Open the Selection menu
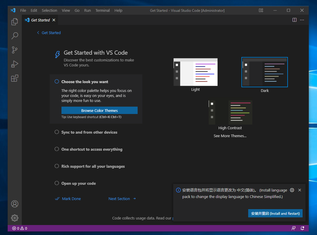This screenshot has height=235, width=317. point(49,10)
